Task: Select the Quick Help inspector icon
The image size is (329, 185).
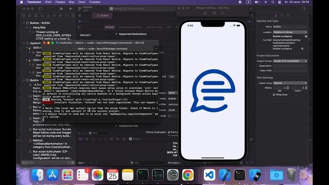Action: tap(288, 16)
